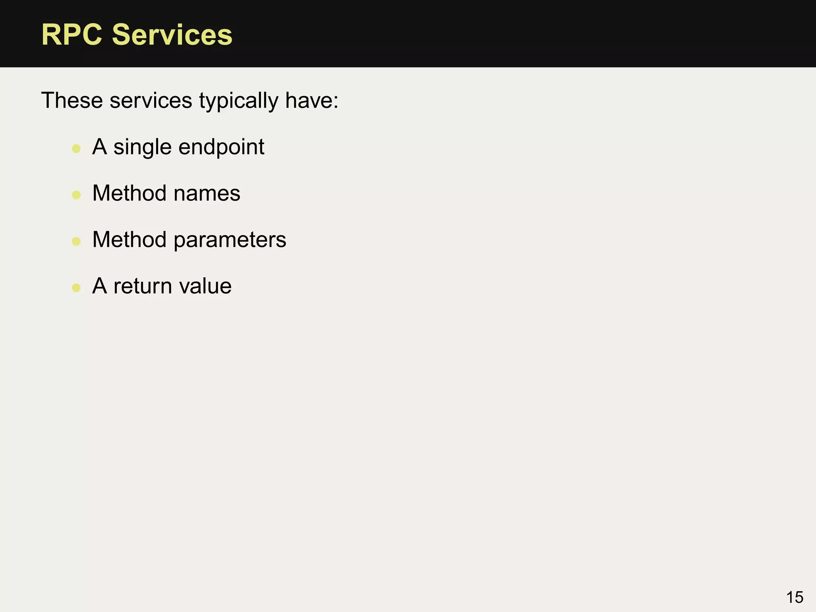Image resolution: width=816 pixels, height=612 pixels.
Task: Click the "A return value" bullet text
Action: click(162, 286)
